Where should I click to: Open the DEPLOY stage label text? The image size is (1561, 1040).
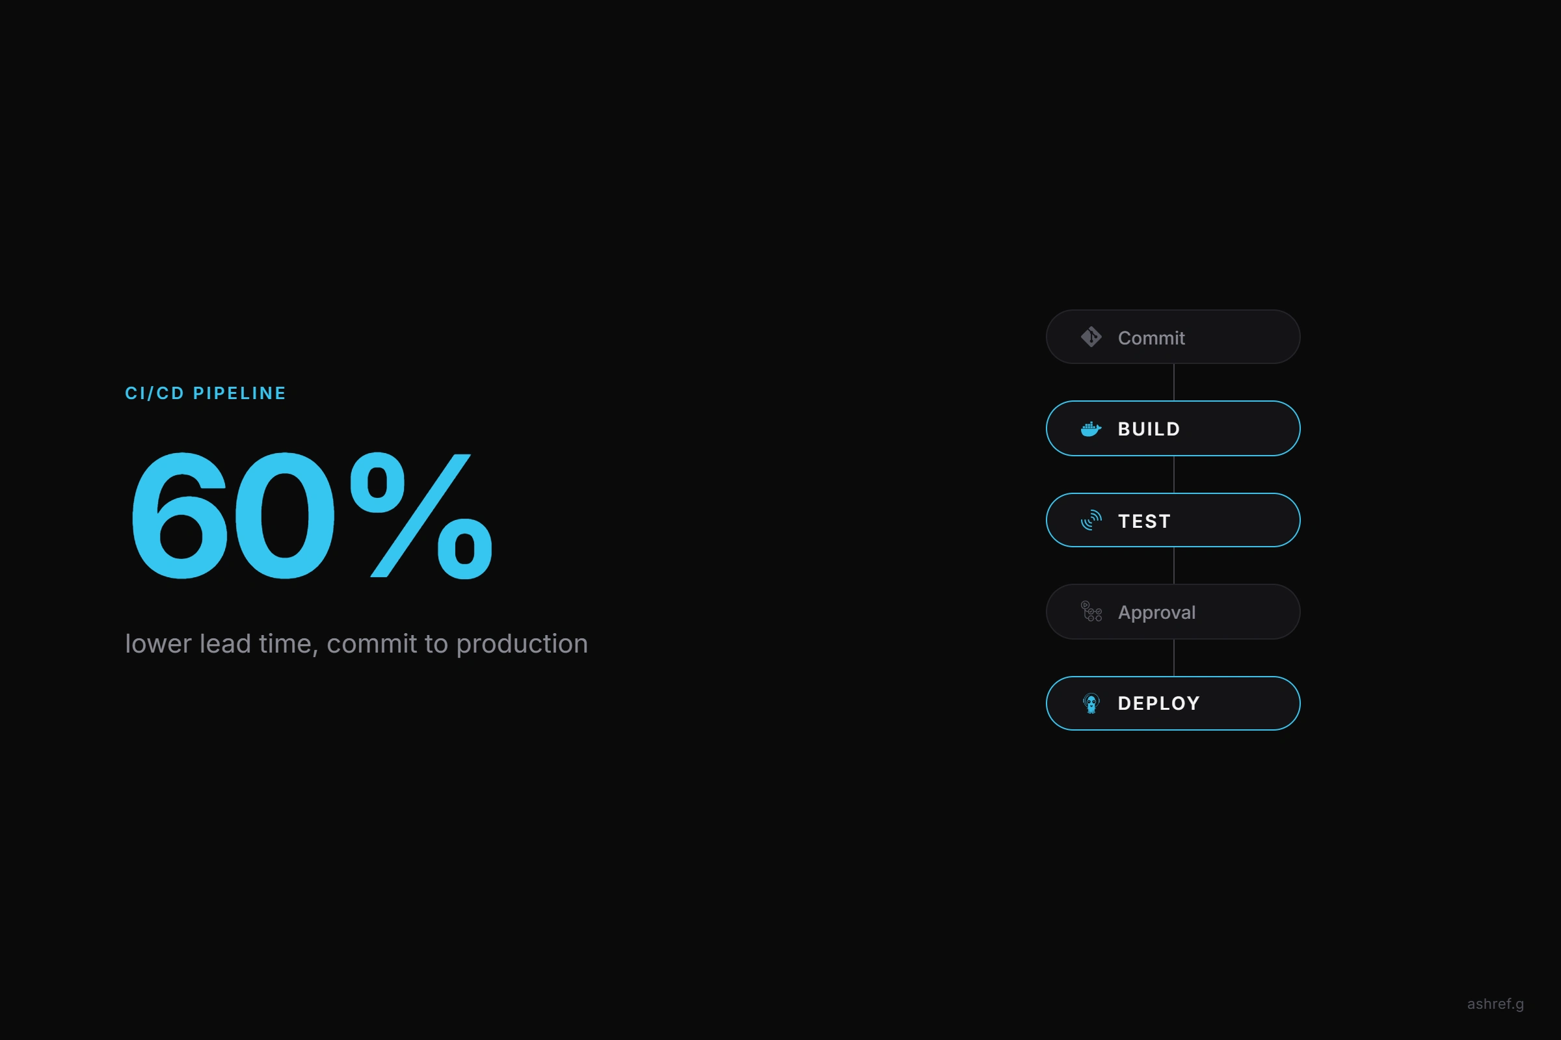coord(1159,703)
